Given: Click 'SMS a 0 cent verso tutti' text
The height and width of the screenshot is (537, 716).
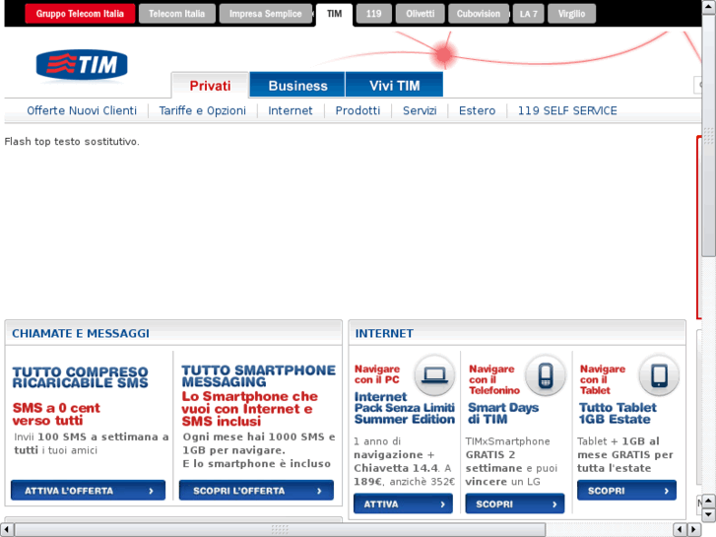Looking at the screenshot, I should (x=56, y=414).
